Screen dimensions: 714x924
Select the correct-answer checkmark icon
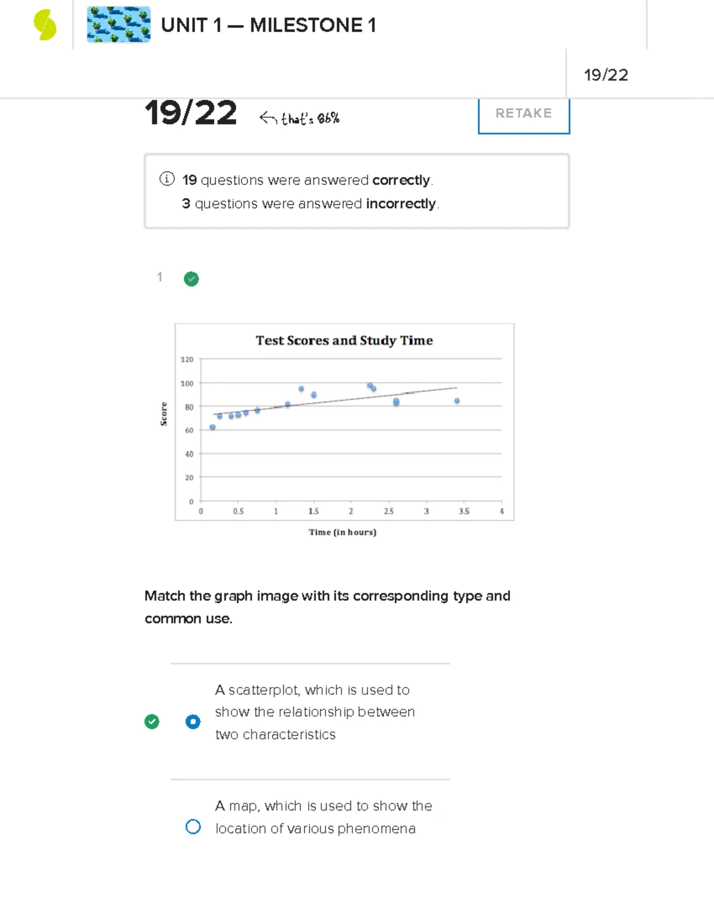pyautogui.click(x=152, y=722)
